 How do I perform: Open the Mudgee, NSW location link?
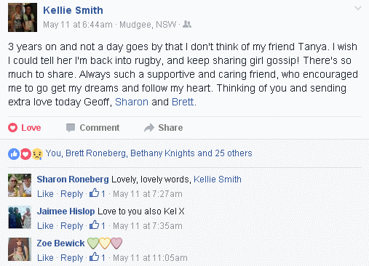coord(148,25)
